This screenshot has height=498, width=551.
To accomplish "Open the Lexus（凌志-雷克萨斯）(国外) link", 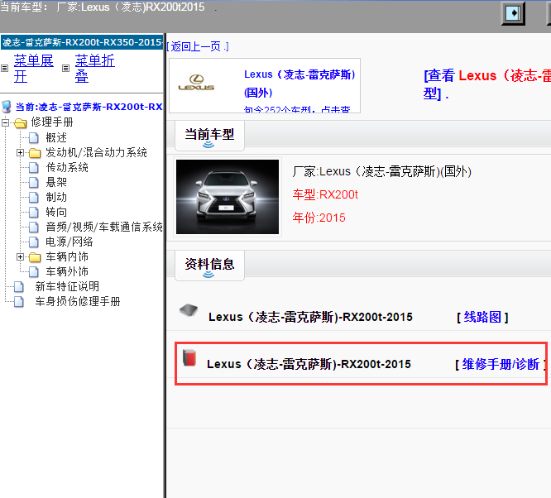I will pos(299,84).
